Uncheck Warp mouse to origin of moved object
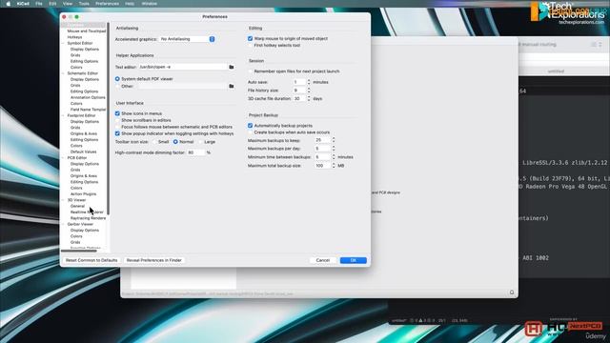Screen dimensions: 610x343 [x=250, y=38]
